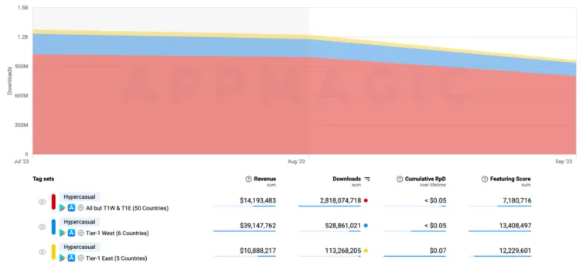The image size is (586, 280).
Task: Open the Revenue help question-mark icon
Action: [x=248, y=179]
